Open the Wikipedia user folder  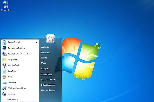pos(45,47)
